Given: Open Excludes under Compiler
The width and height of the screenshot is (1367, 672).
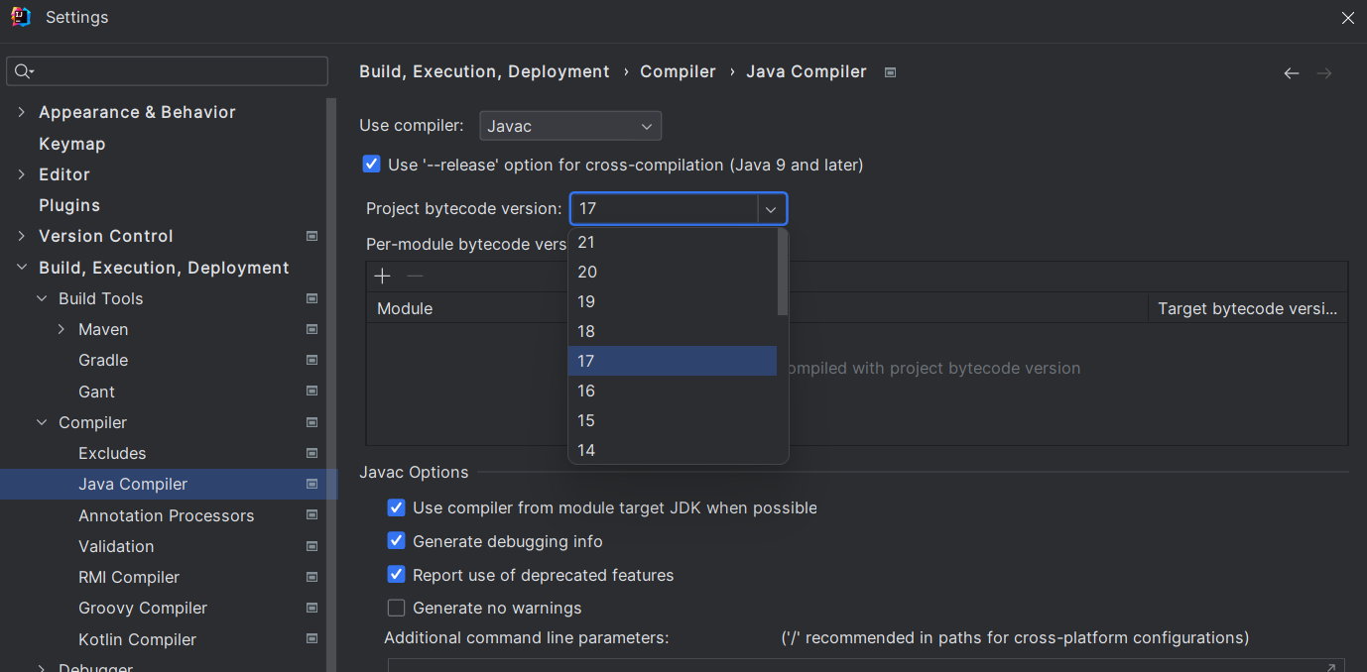Looking at the screenshot, I should point(112,453).
